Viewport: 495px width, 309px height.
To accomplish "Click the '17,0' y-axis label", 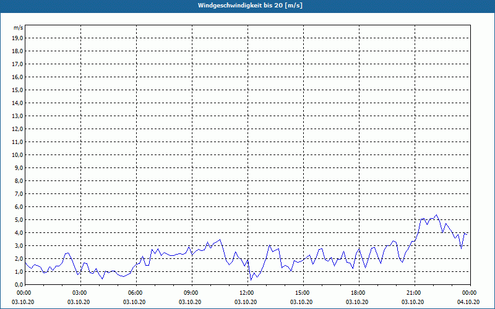I will click(17, 64).
